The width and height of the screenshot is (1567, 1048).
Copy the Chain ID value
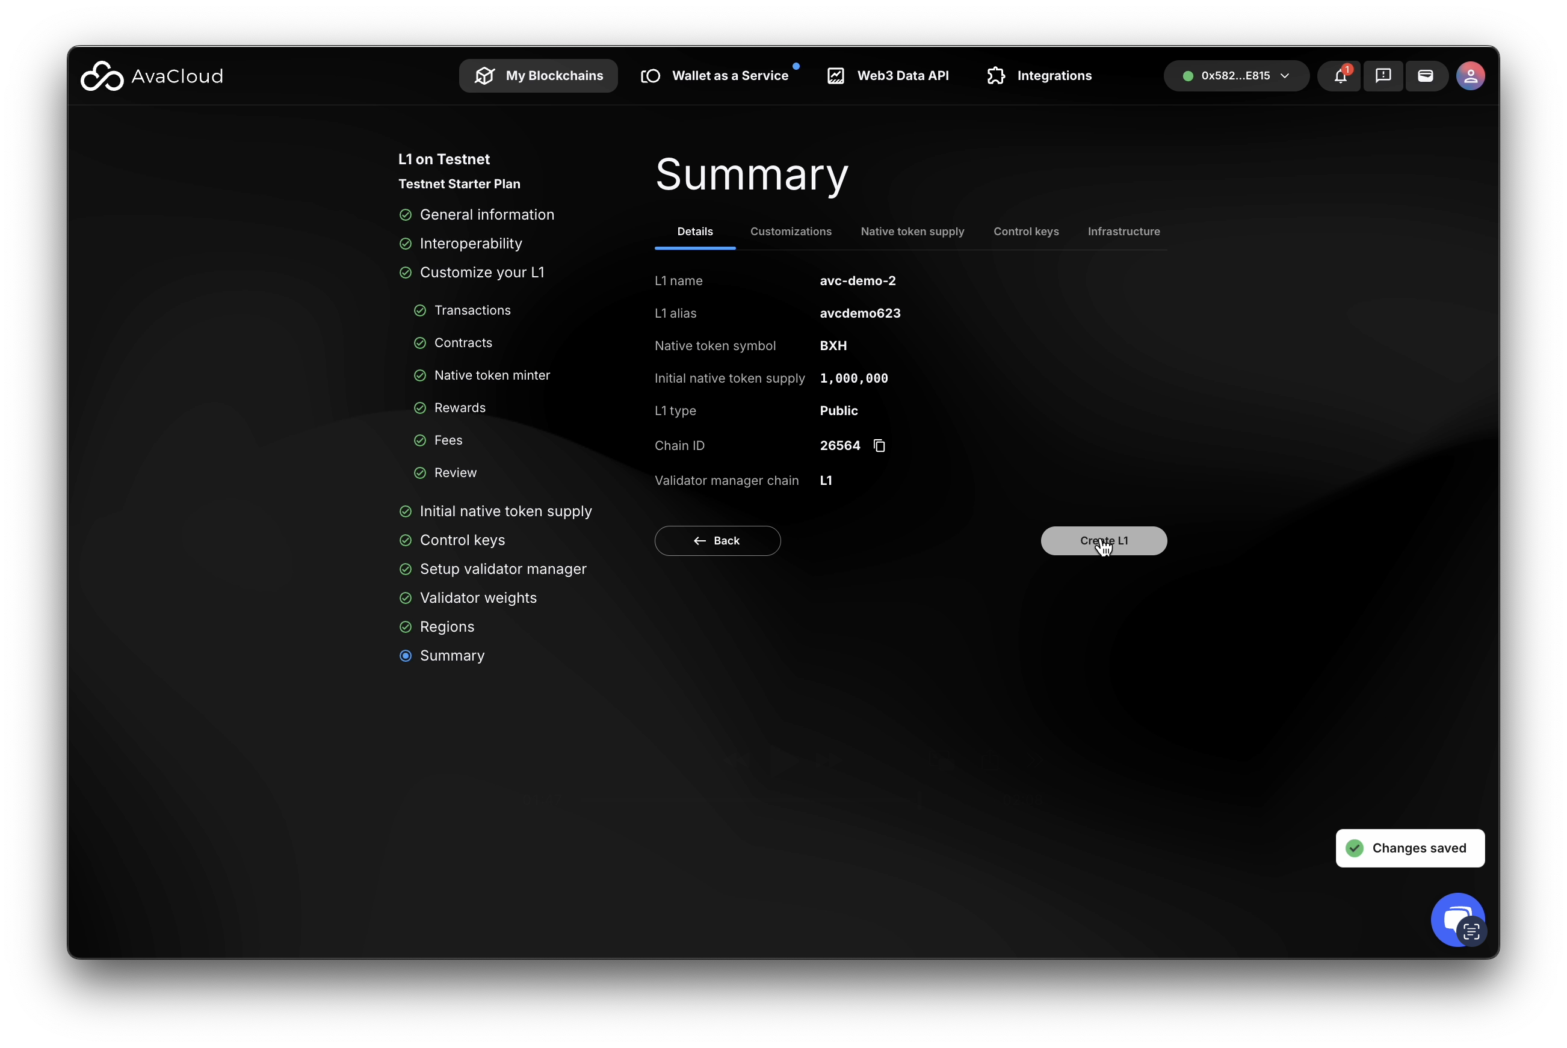point(879,446)
